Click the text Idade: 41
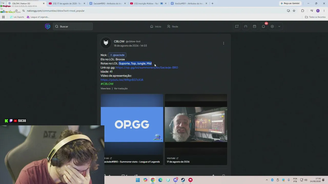This screenshot has height=184, width=328. pyautogui.click(x=107, y=72)
